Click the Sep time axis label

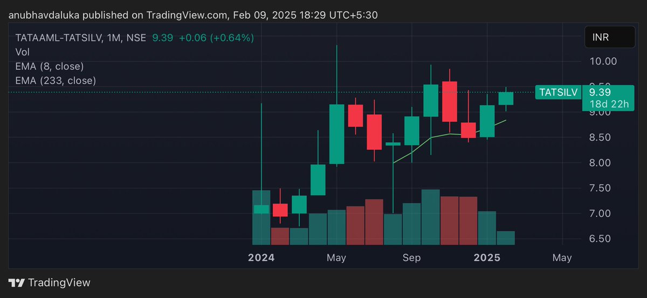[x=411, y=258]
